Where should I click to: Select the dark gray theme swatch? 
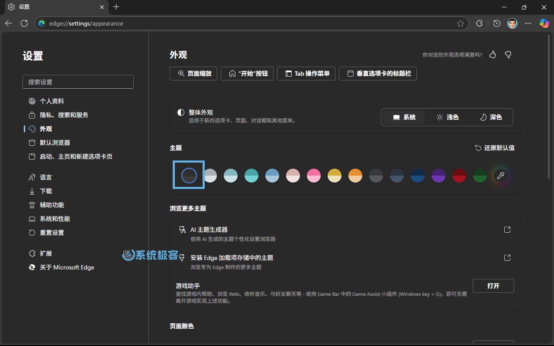(376, 176)
